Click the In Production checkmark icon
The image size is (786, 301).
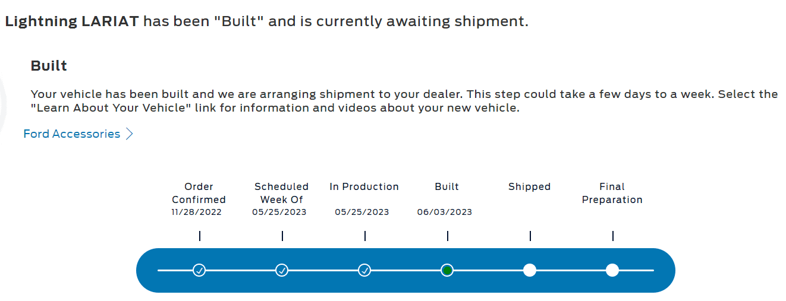365,271
